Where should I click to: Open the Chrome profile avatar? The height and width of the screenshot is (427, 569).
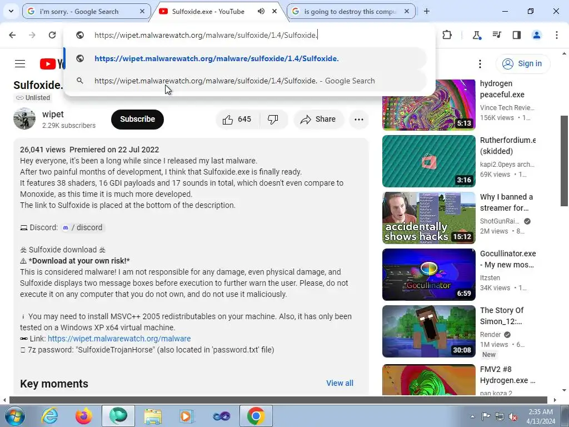(537, 35)
